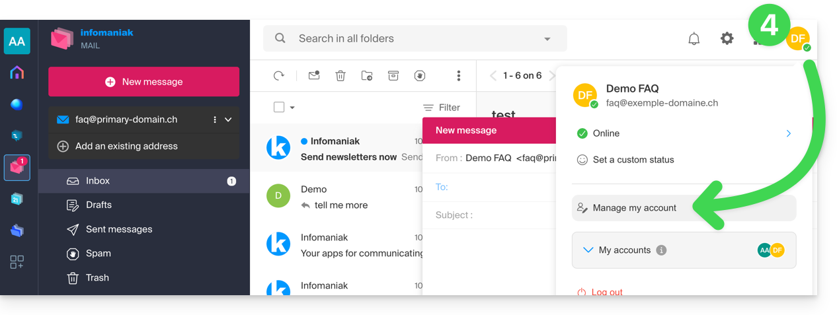Click the New message button
The height and width of the screenshot is (315, 837).
click(143, 82)
